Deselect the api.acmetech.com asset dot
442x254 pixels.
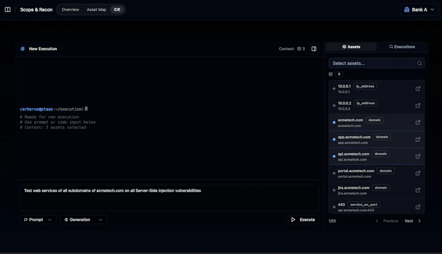coord(334,156)
